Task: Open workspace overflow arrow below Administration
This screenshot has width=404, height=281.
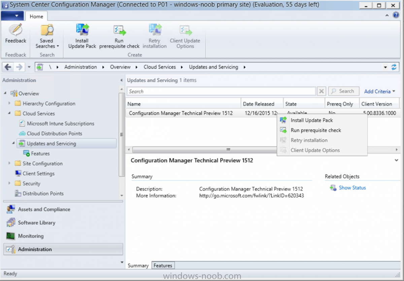Action: pos(122,262)
